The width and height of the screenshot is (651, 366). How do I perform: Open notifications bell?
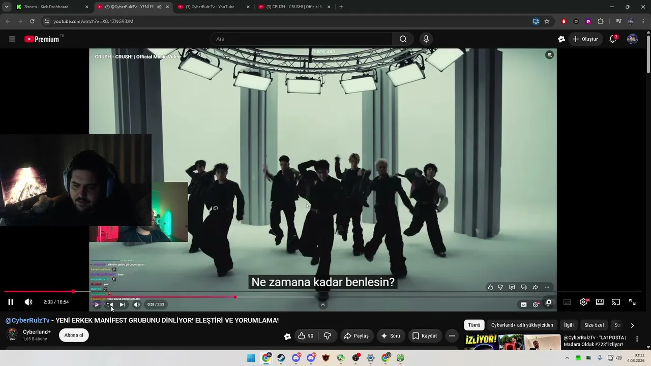click(613, 39)
